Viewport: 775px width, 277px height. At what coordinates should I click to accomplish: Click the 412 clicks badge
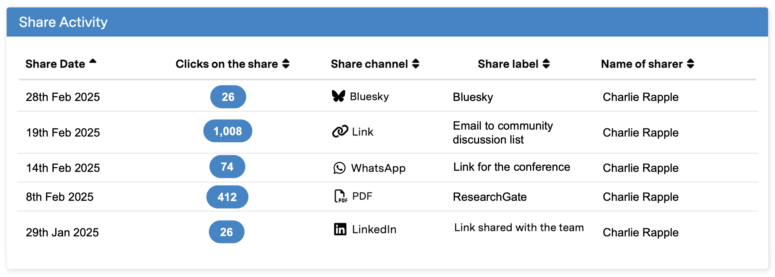(x=227, y=197)
